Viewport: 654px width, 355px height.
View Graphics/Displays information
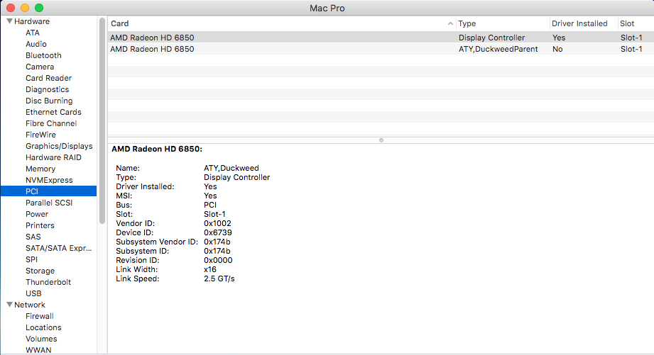pyautogui.click(x=59, y=146)
